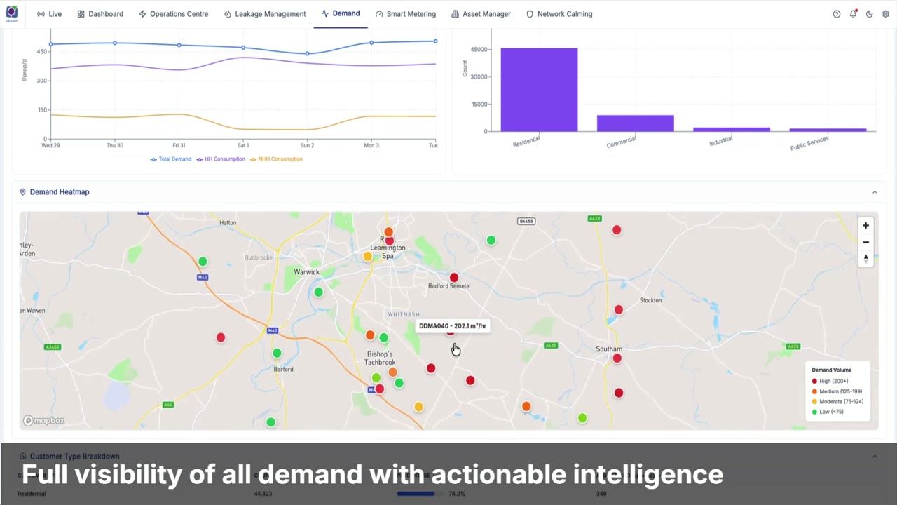Click the Moderate (75-124) legend swatch
This screenshot has height=505, width=897.
coord(814,402)
